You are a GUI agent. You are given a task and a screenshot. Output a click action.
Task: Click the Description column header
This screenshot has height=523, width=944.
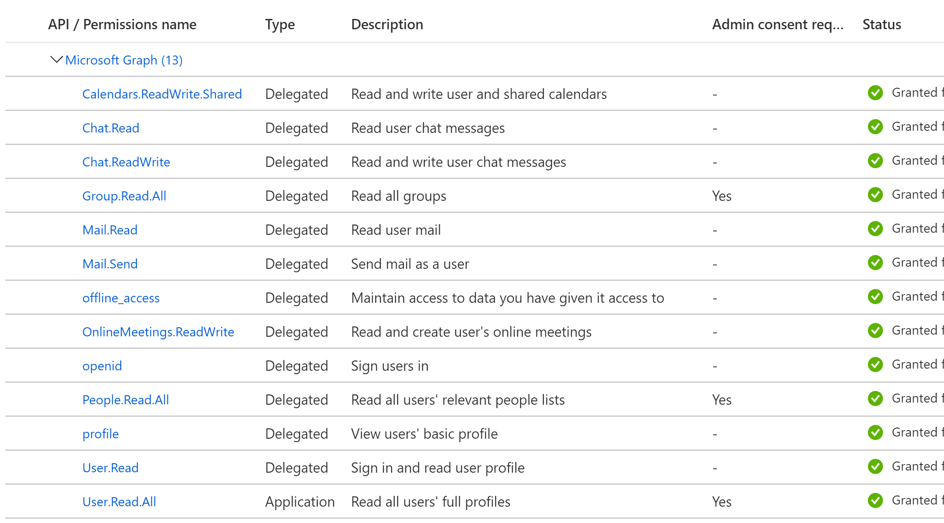(x=387, y=25)
